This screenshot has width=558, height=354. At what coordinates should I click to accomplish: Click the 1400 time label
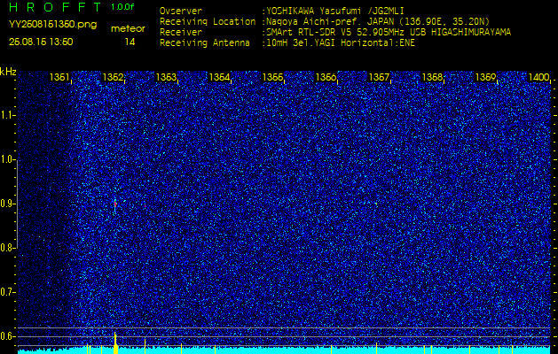point(538,77)
